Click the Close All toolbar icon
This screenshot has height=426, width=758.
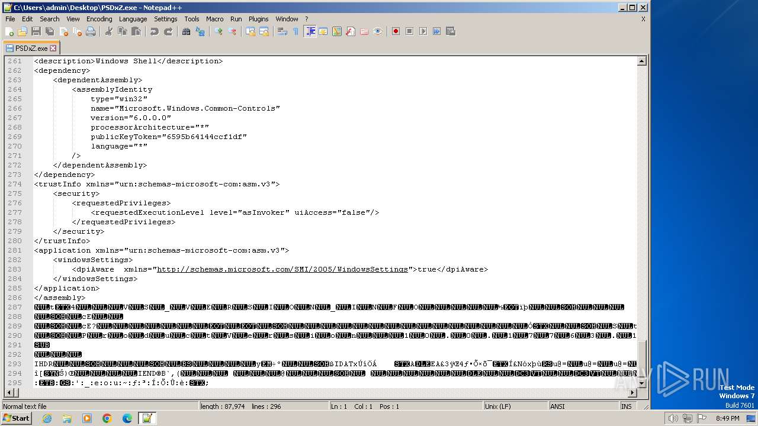click(77, 31)
